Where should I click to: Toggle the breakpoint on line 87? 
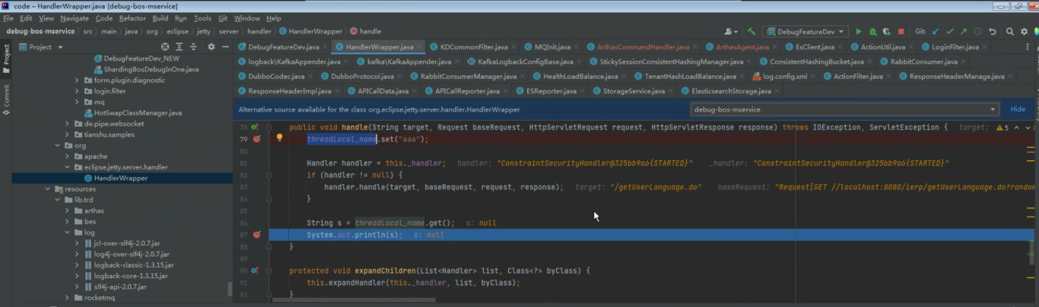[256, 235]
